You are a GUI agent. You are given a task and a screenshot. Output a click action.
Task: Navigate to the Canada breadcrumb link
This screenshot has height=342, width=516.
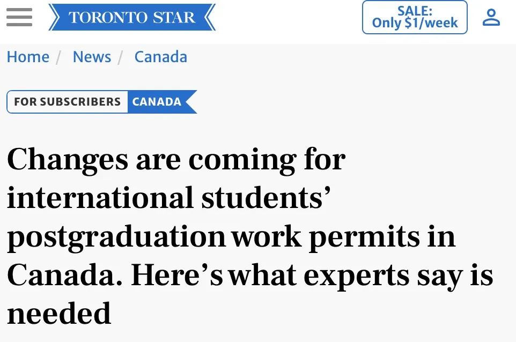(160, 57)
